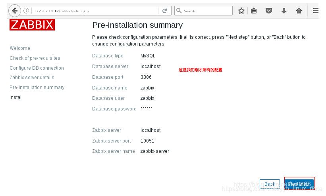
Task: Click the Database server localhost value
Action: pyautogui.click(x=150, y=67)
